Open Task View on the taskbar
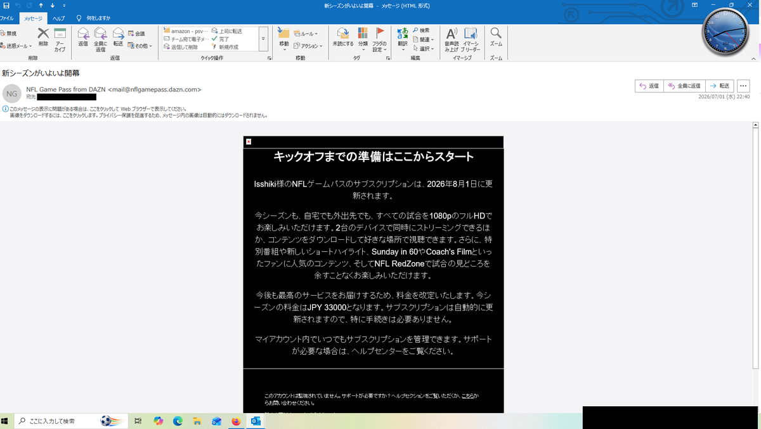 [x=138, y=421]
